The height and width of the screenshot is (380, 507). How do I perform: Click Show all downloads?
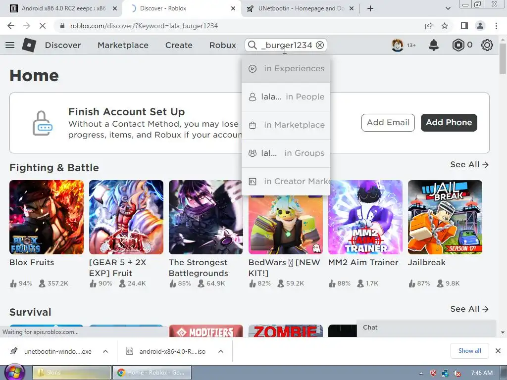469,351
